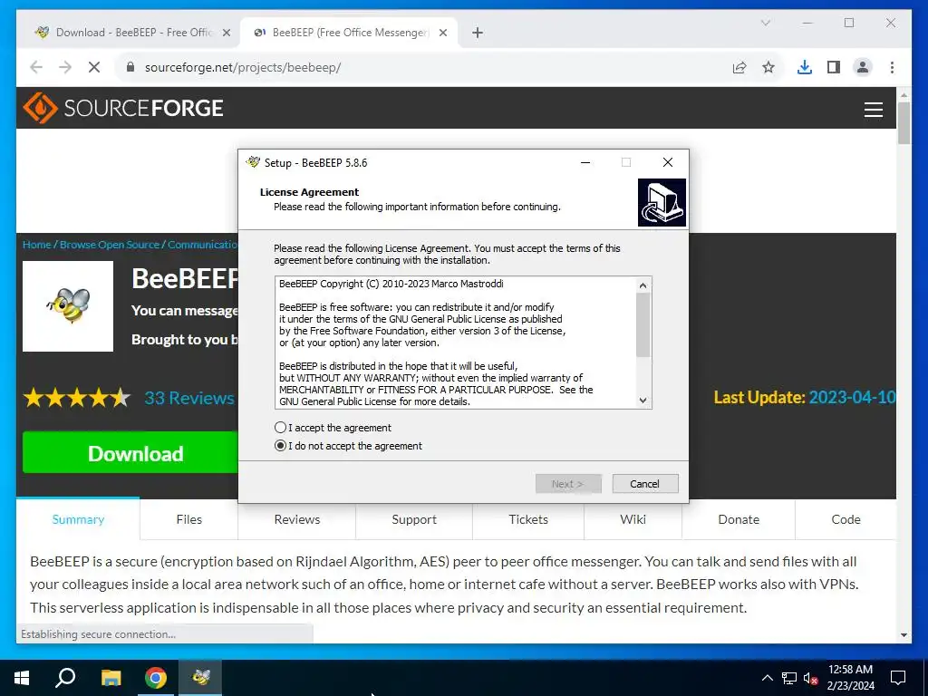The image size is (928, 696).
Task: Open the Tickets tab
Action: tap(528, 519)
